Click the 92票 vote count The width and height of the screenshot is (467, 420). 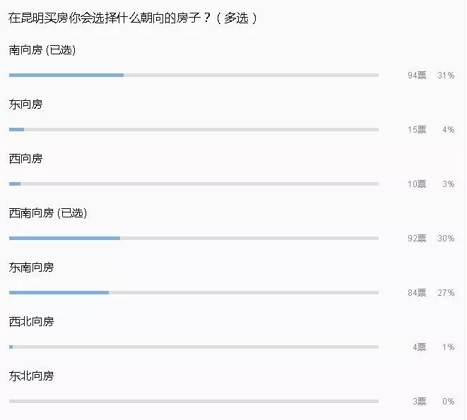point(417,238)
